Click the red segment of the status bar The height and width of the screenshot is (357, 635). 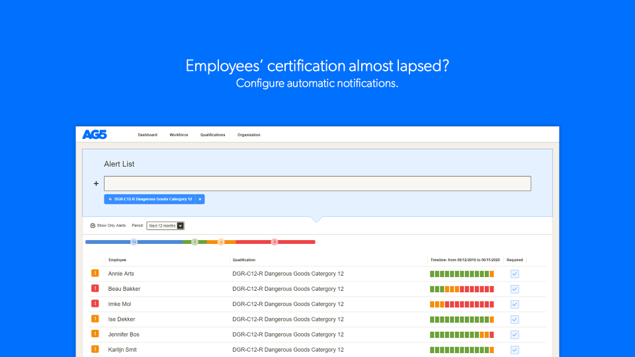point(291,242)
